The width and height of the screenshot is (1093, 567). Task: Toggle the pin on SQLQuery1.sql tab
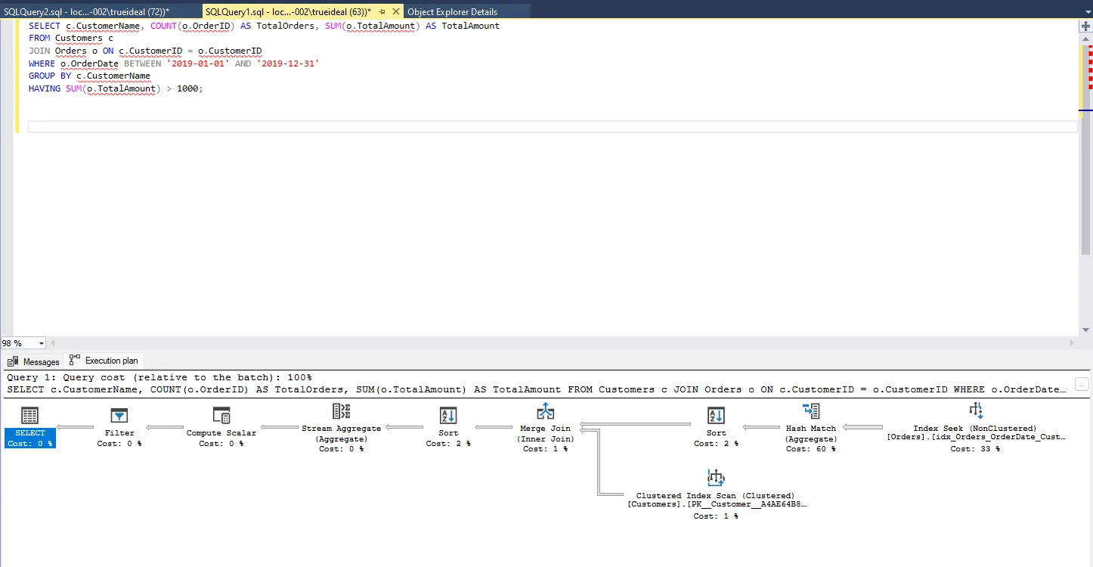382,12
